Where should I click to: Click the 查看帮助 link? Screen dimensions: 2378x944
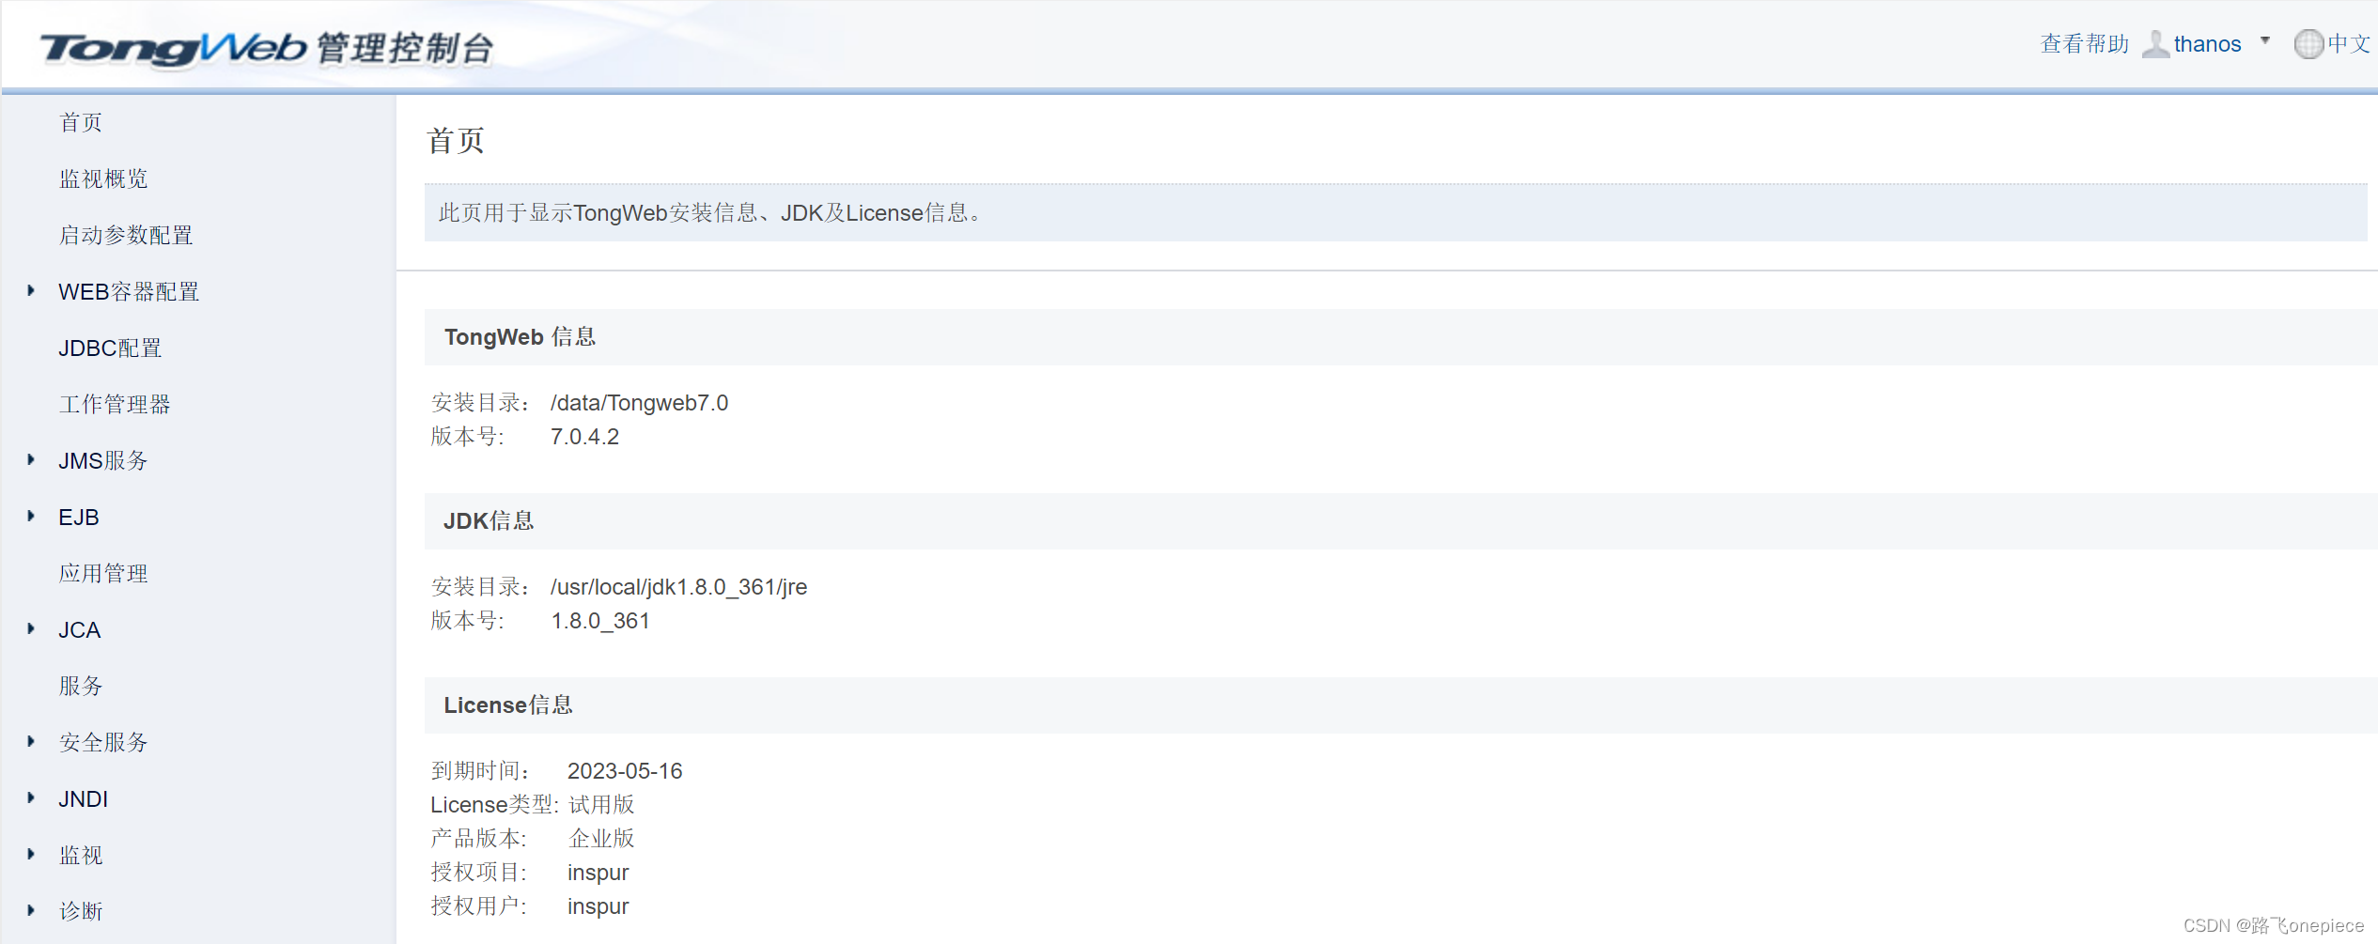pos(2085,44)
